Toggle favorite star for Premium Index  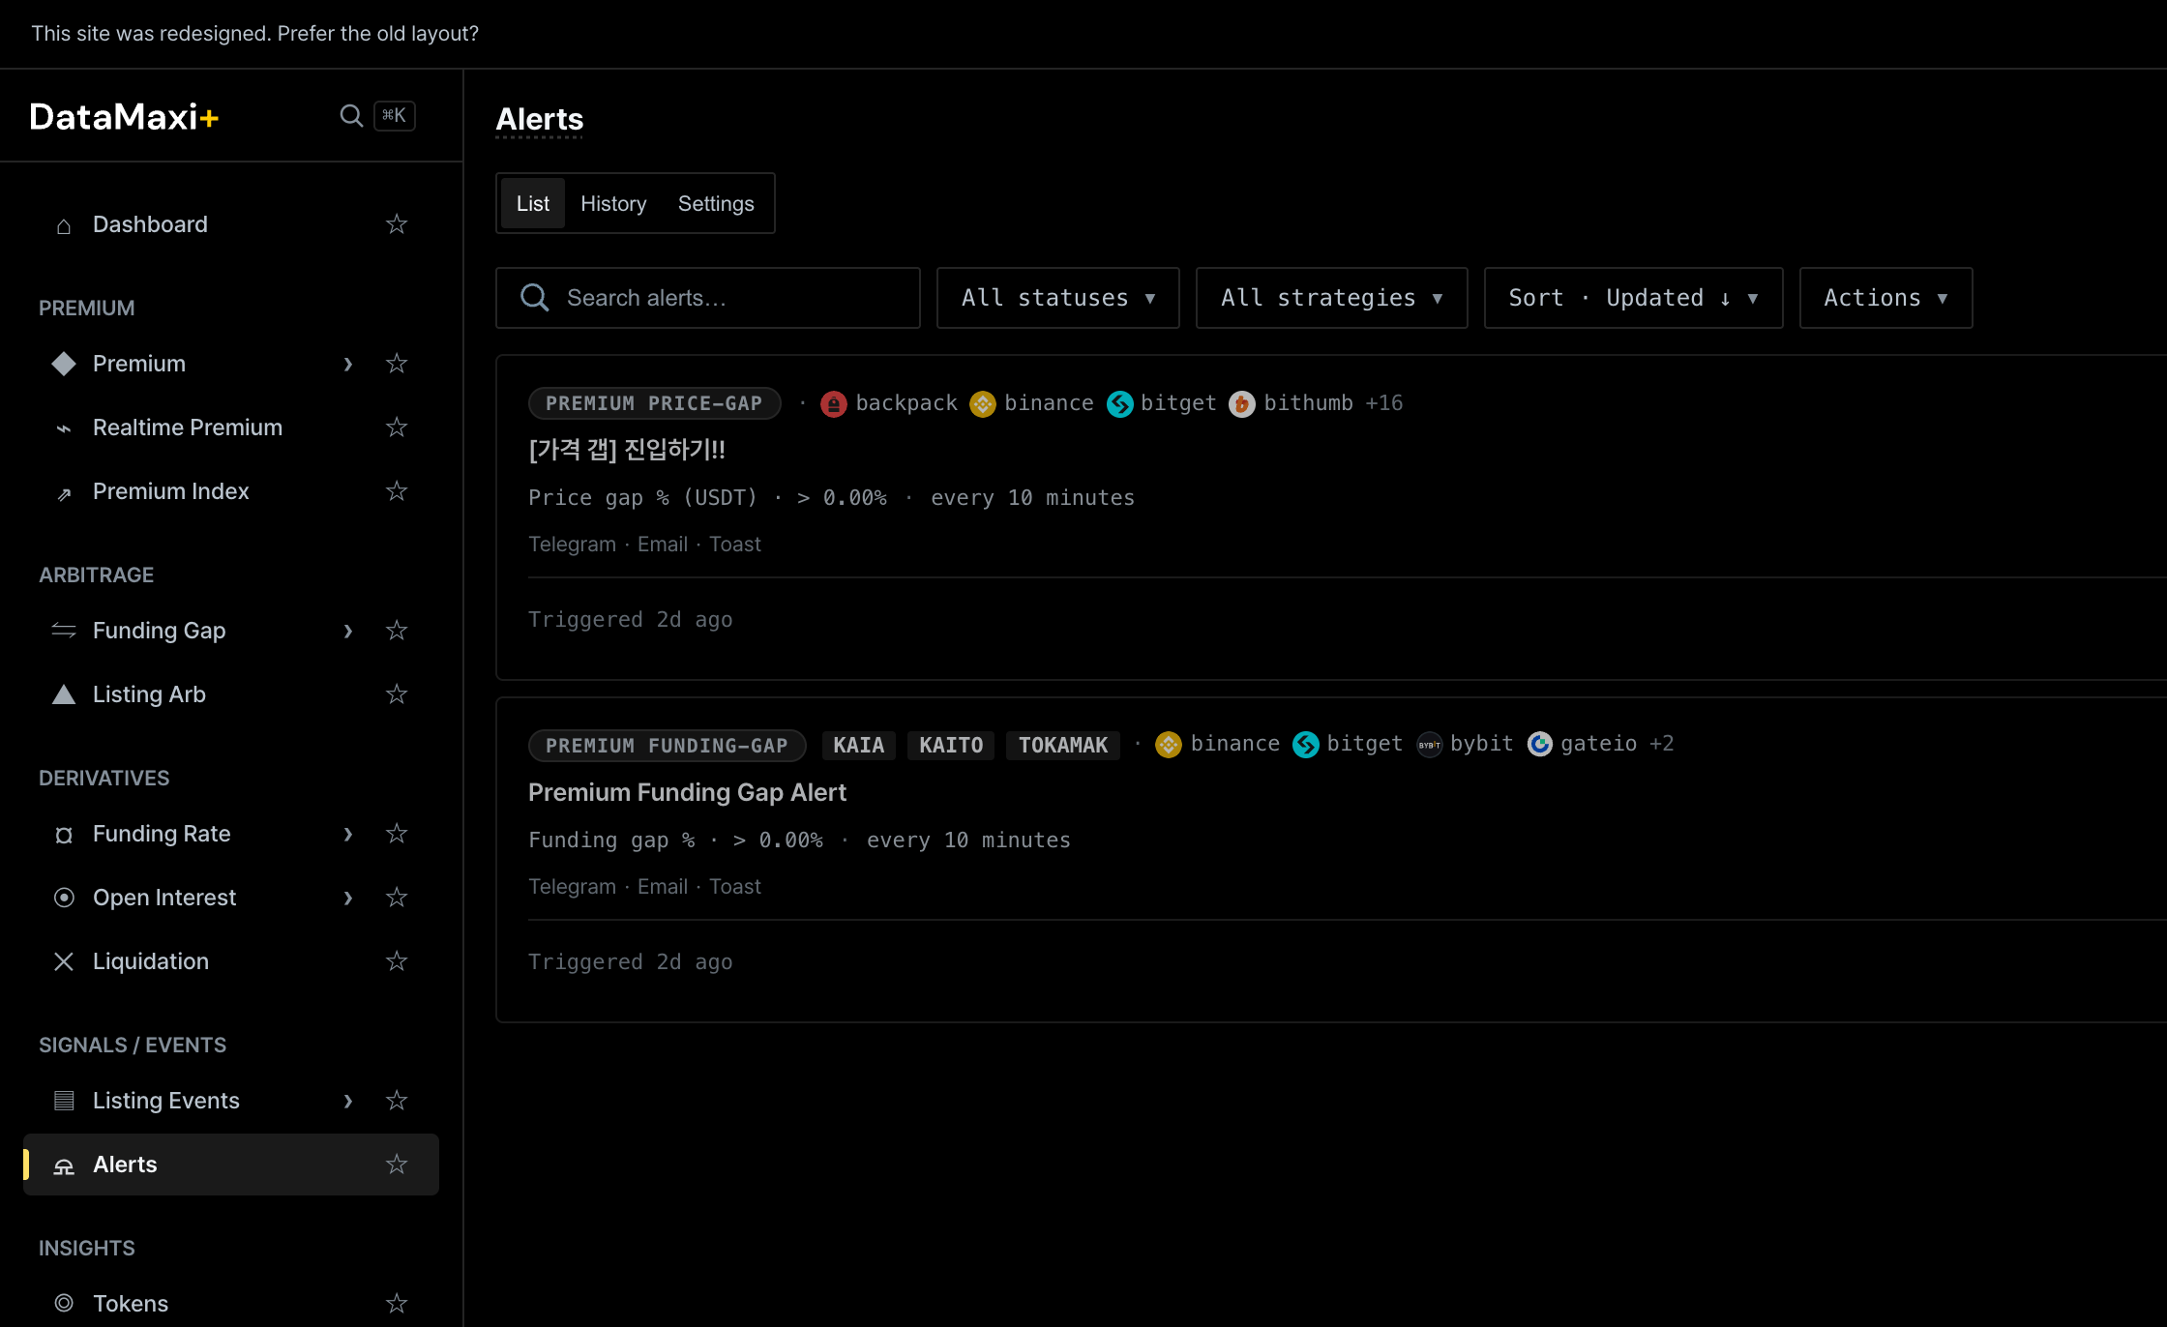[x=397, y=491]
